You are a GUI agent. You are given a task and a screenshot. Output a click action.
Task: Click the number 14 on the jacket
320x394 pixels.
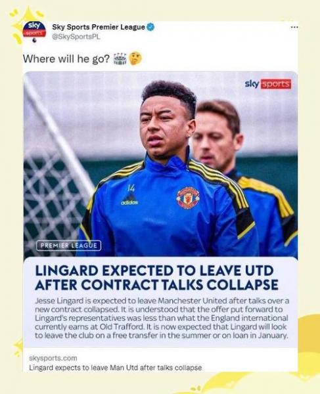point(131,188)
